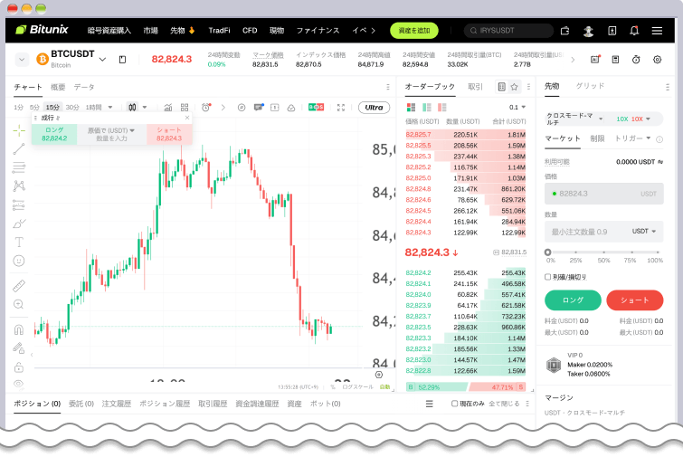
Task: Open the user profile avatar
Action: coord(589,31)
